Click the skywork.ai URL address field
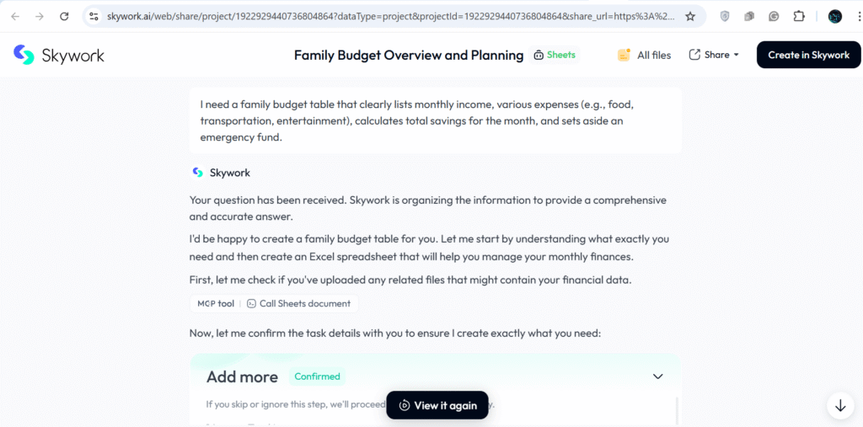The height and width of the screenshot is (427, 863). point(388,16)
